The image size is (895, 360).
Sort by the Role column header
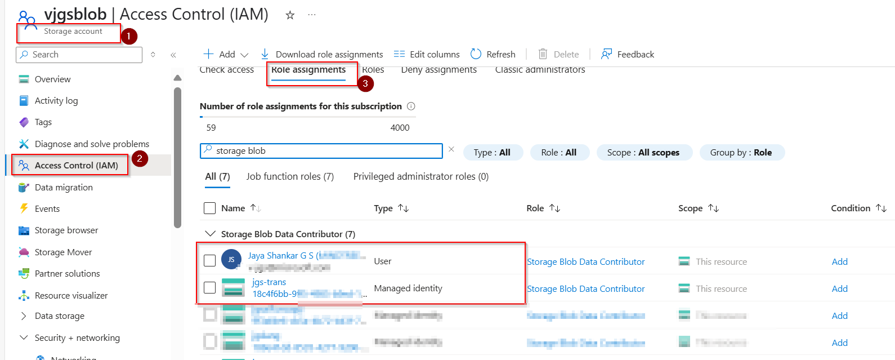pos(543,208)
